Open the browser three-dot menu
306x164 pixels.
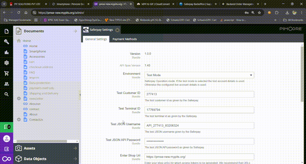pos(301,13)
